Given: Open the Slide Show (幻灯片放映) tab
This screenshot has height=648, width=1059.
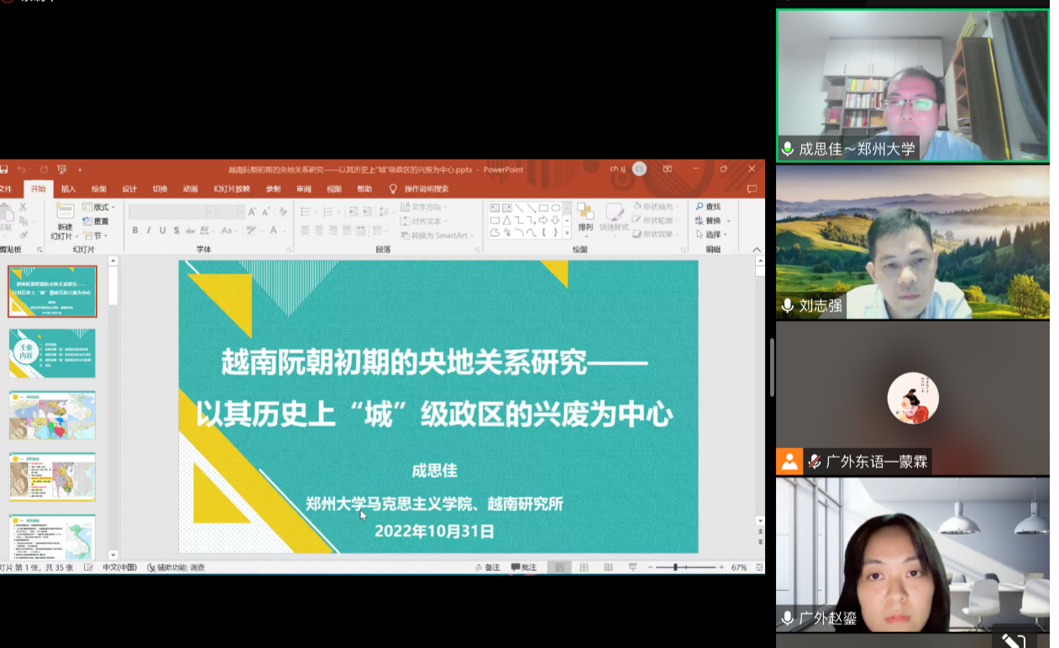Looking at the screenshot, I should click(231, 189).
